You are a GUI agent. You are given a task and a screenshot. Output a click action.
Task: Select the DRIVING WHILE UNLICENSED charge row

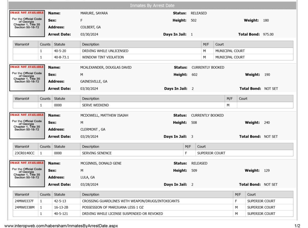(x=153, y=51)
